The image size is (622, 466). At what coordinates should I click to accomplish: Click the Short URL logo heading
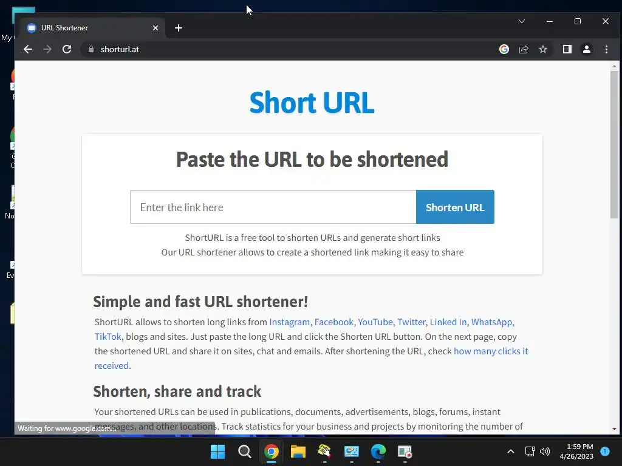pyautogui.click(x=312, y=102)
